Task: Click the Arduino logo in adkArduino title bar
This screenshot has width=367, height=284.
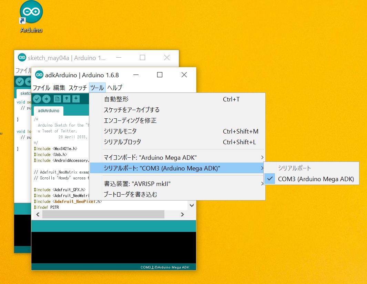Action: [39, 75]
